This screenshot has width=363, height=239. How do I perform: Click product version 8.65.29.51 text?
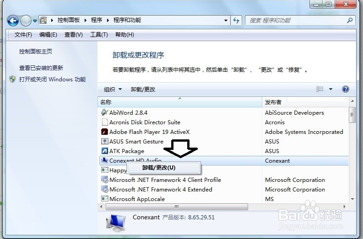(201, 218)
